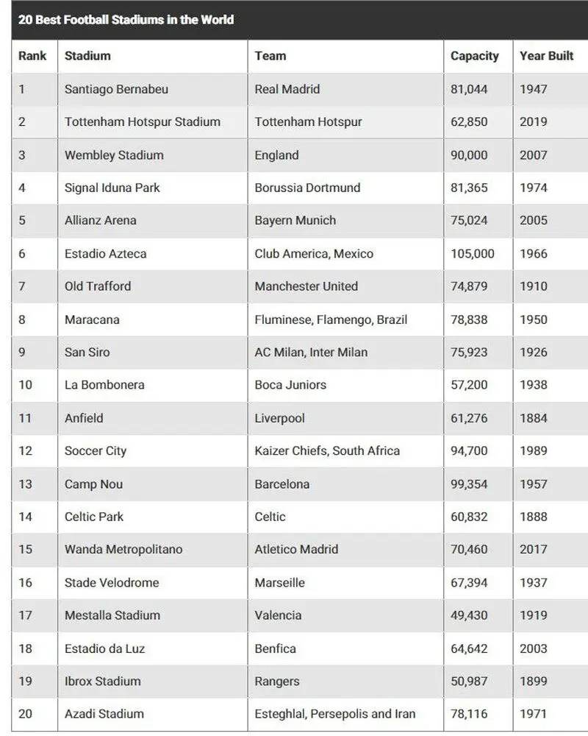Click the table title 20 Best Football Stadiums
This screenshot has width=588, height=736.
pos(126,20)
